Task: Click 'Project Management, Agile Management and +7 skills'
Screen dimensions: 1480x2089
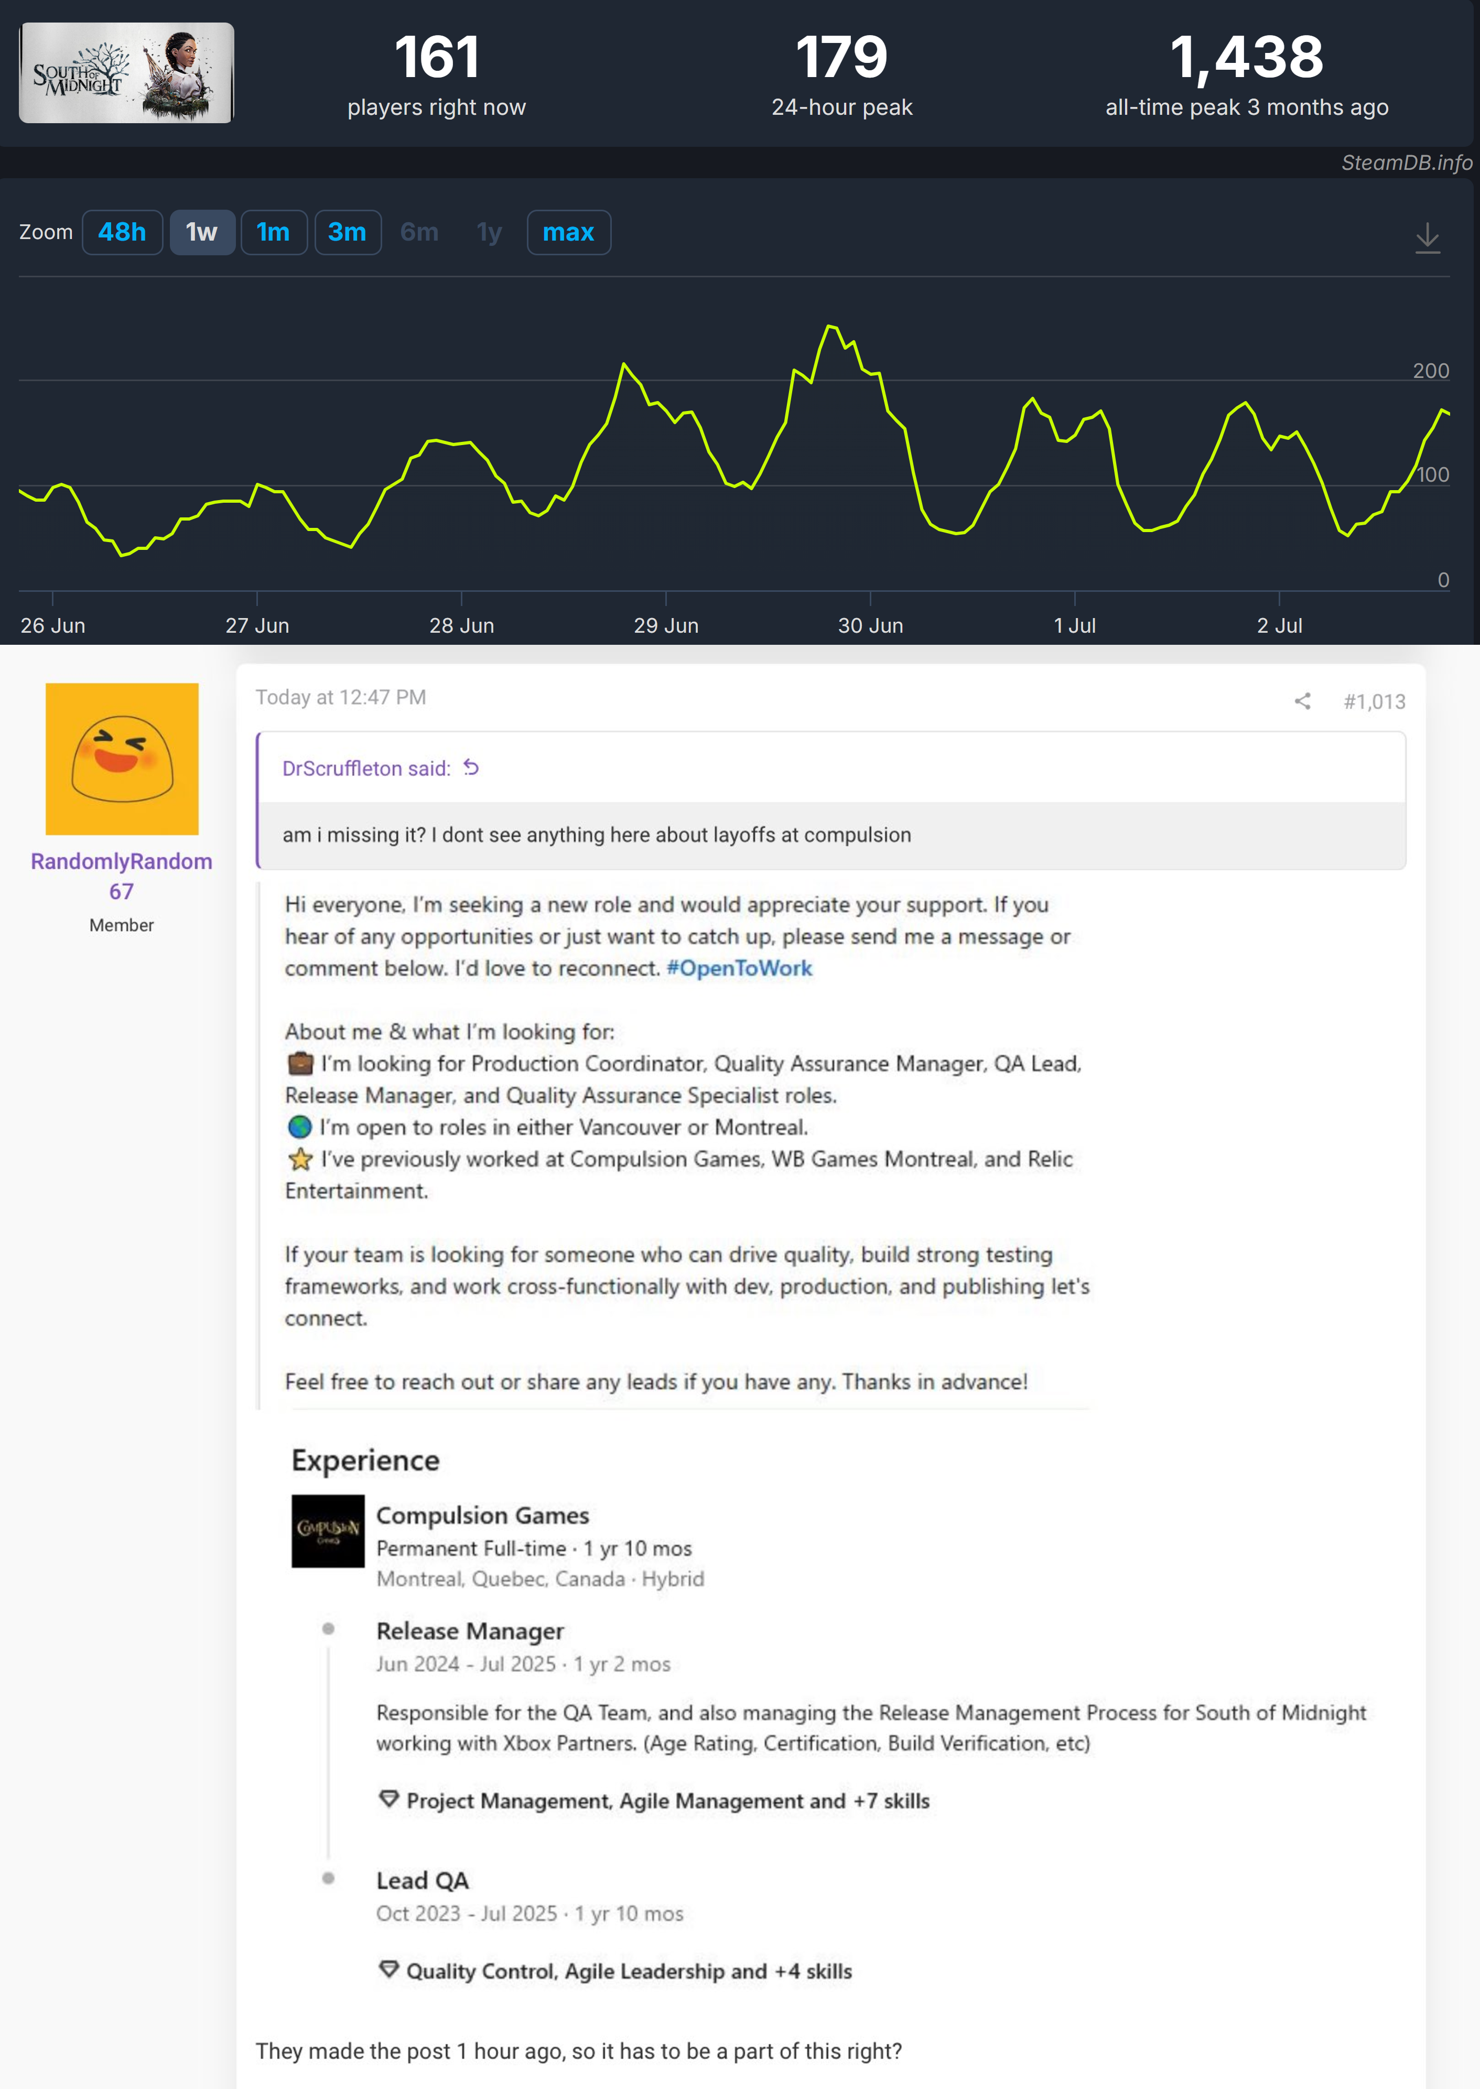Action: [x=668, y=1800]
